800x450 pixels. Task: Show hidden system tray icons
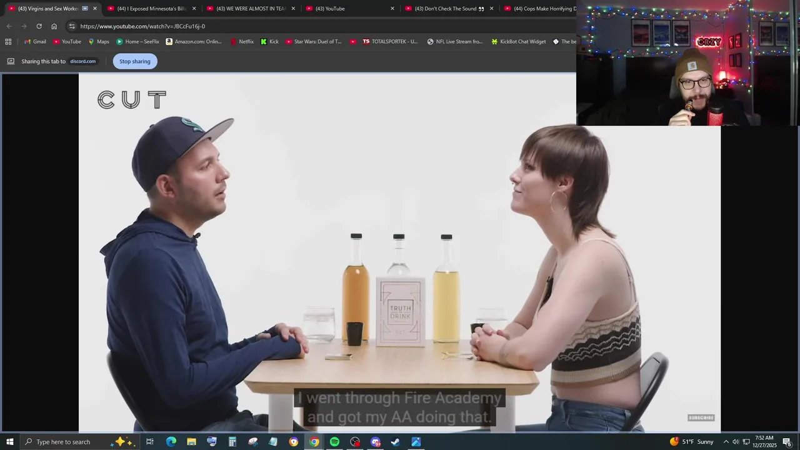coord(726,442)
